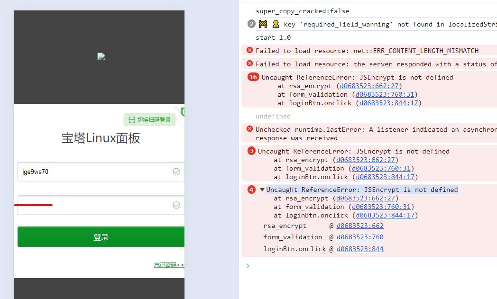Open the 忘记密码>> forgot password link
497x299 pixels.
pyautogui.click(x=169, y=265)
